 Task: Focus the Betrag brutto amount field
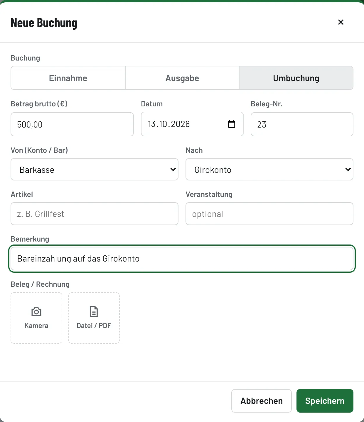[72, 124]
